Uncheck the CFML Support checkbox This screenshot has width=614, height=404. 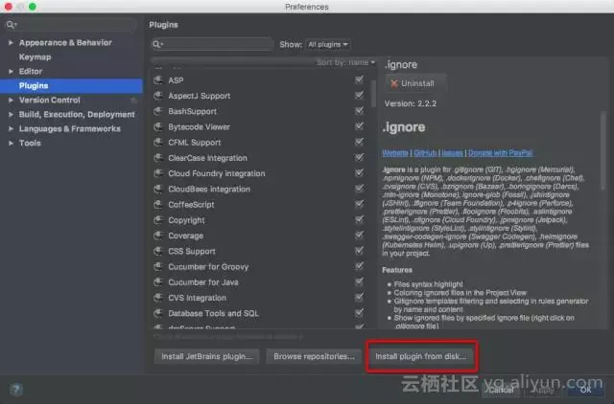[x=359, y=142]
